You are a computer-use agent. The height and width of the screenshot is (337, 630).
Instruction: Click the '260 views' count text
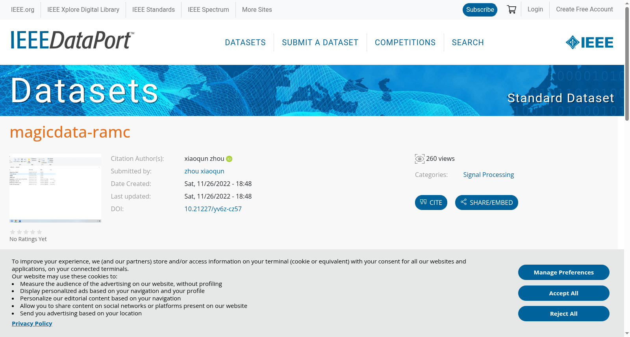click(x=440, y=158)
